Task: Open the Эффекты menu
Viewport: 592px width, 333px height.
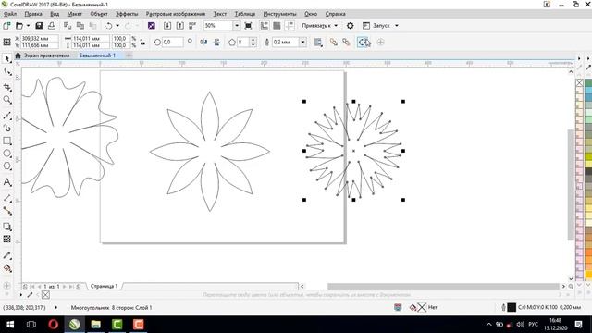Action: pyautogui.click(x=127, y=14)
